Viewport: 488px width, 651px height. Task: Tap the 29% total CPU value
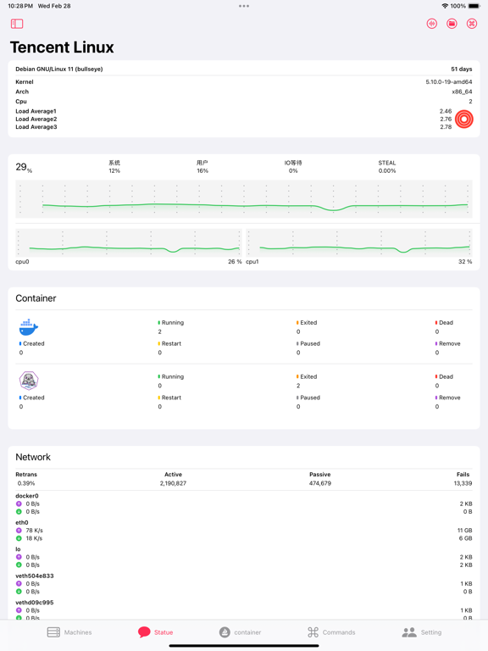click(x=24, y=167)
